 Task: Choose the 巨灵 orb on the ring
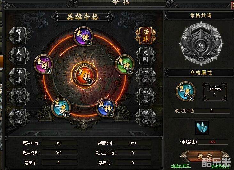pos(61,108)
